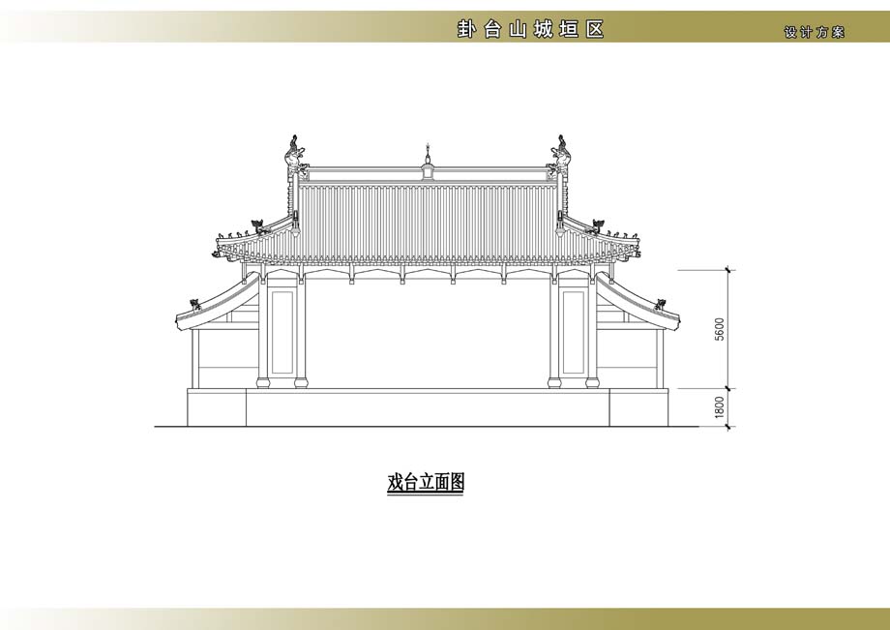Click the left dragon ornament on the ridge
The image size is (890, 630).
point(294,155)
